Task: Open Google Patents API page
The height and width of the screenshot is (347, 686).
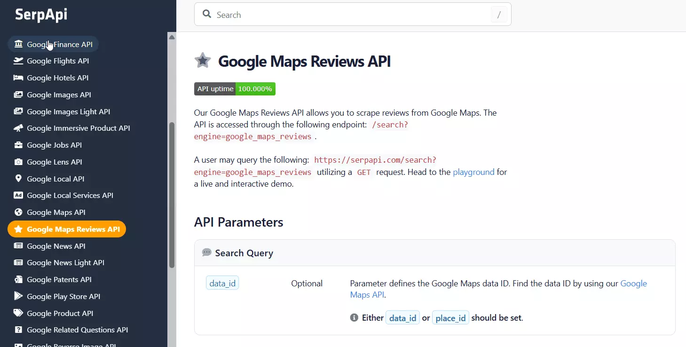Action: click(59, 280)
